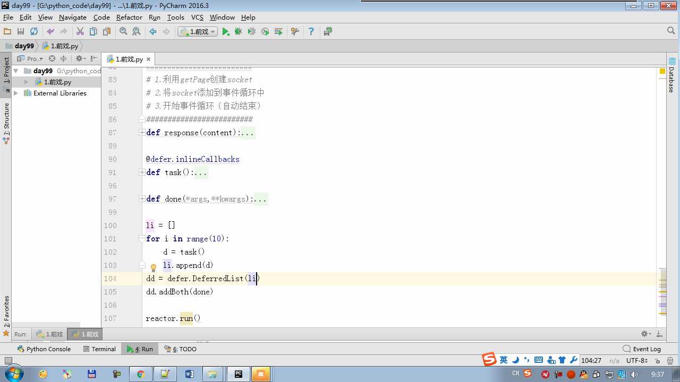
Task: Select the second highlighted 1.前戏 Run tab
Action: (86, 334)
